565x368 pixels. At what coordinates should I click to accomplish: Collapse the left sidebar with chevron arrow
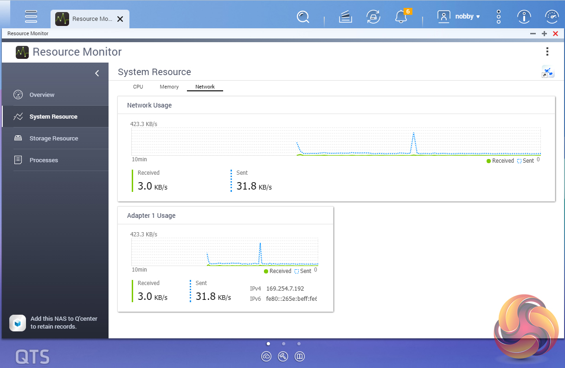pyautogui.click(x=97, y=73)
